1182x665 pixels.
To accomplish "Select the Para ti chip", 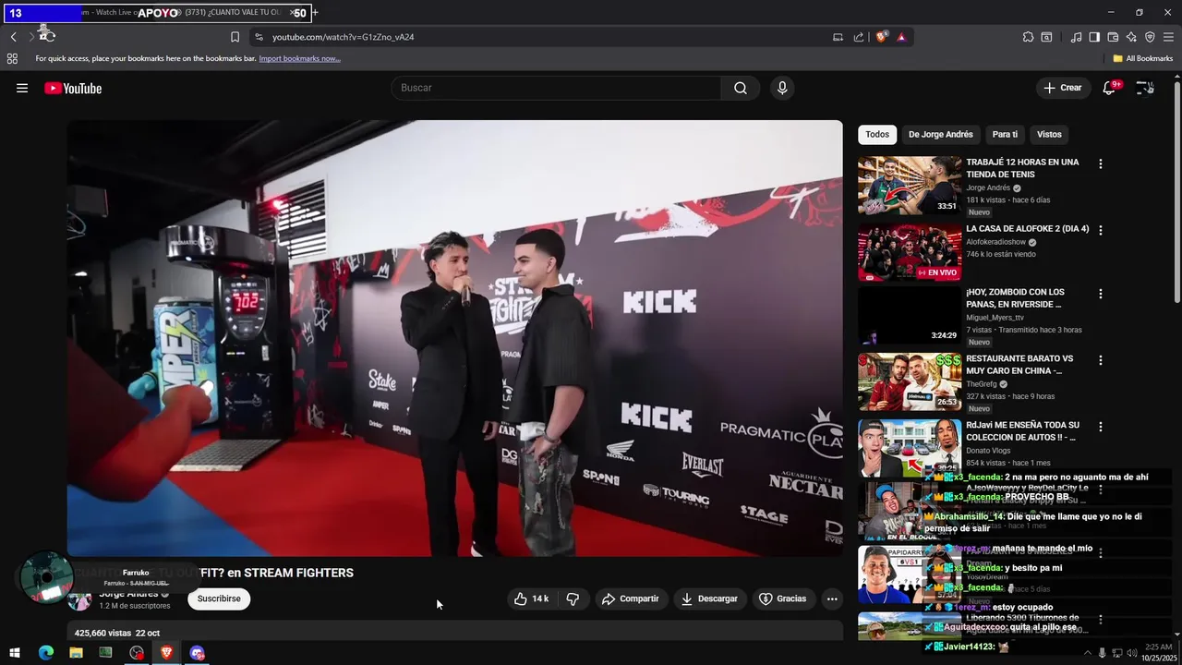I will click(x=1005, y=134).
